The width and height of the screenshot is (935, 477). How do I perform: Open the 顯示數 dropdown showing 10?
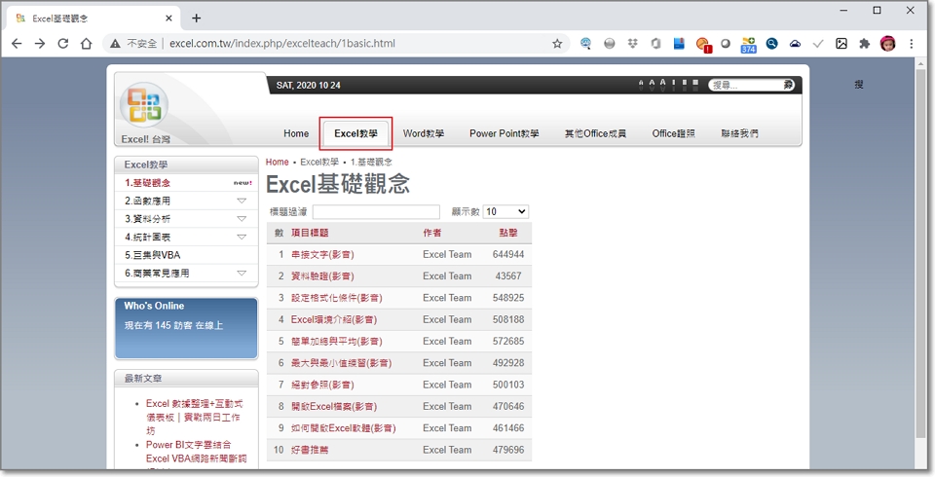[x=505, y=211]
